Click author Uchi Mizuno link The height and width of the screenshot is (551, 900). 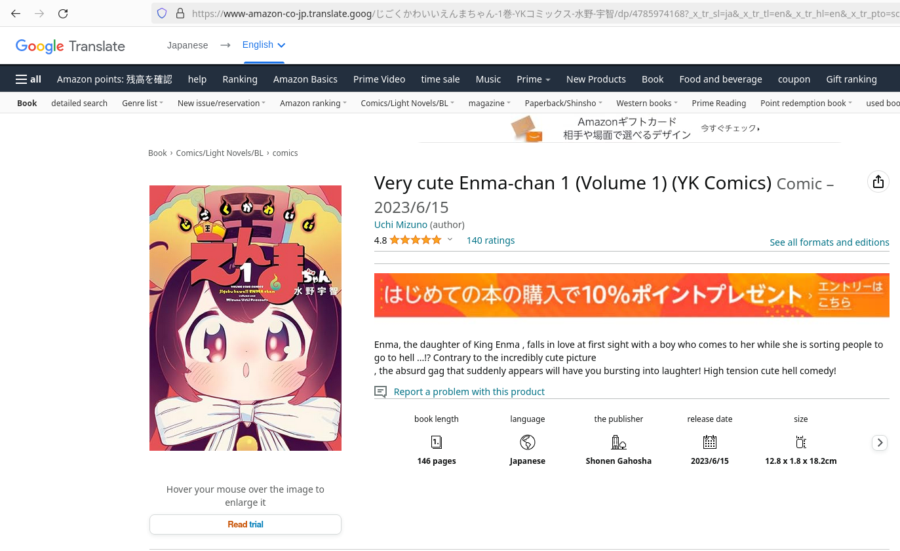point(401,225)
